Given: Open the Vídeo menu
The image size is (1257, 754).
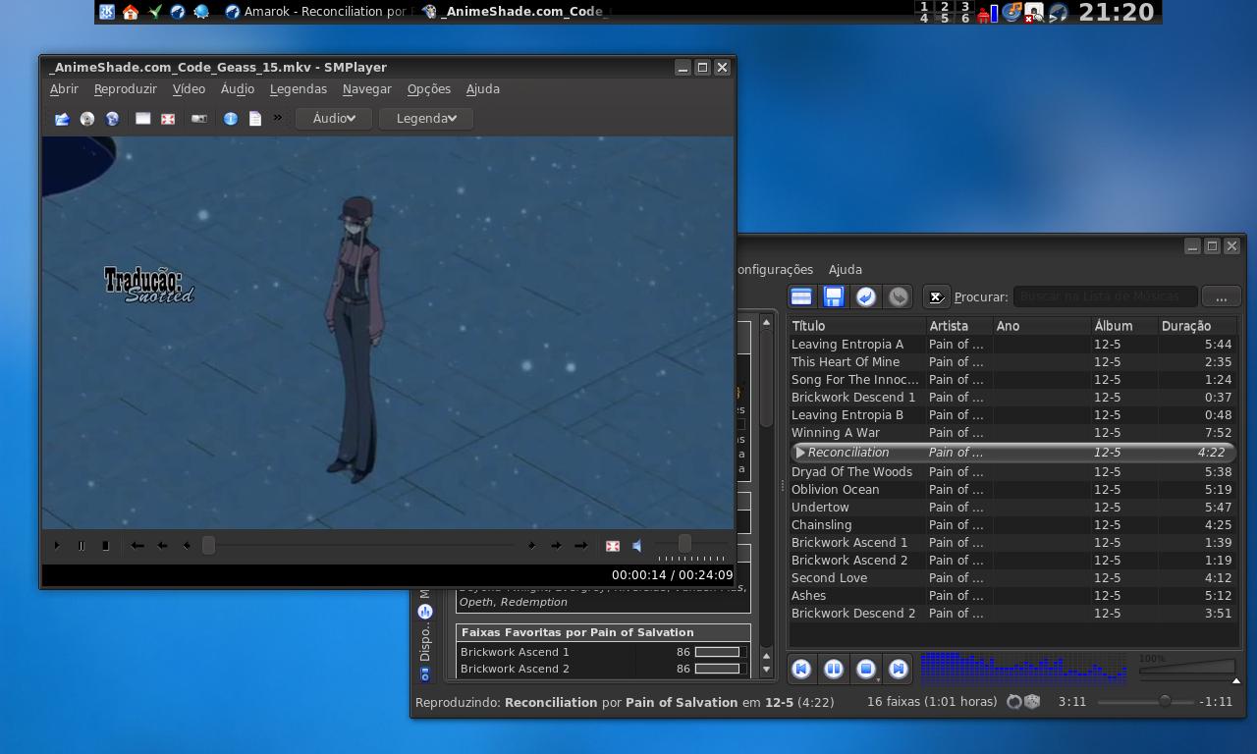Looking at the screenshot, I should pos(189,89).
